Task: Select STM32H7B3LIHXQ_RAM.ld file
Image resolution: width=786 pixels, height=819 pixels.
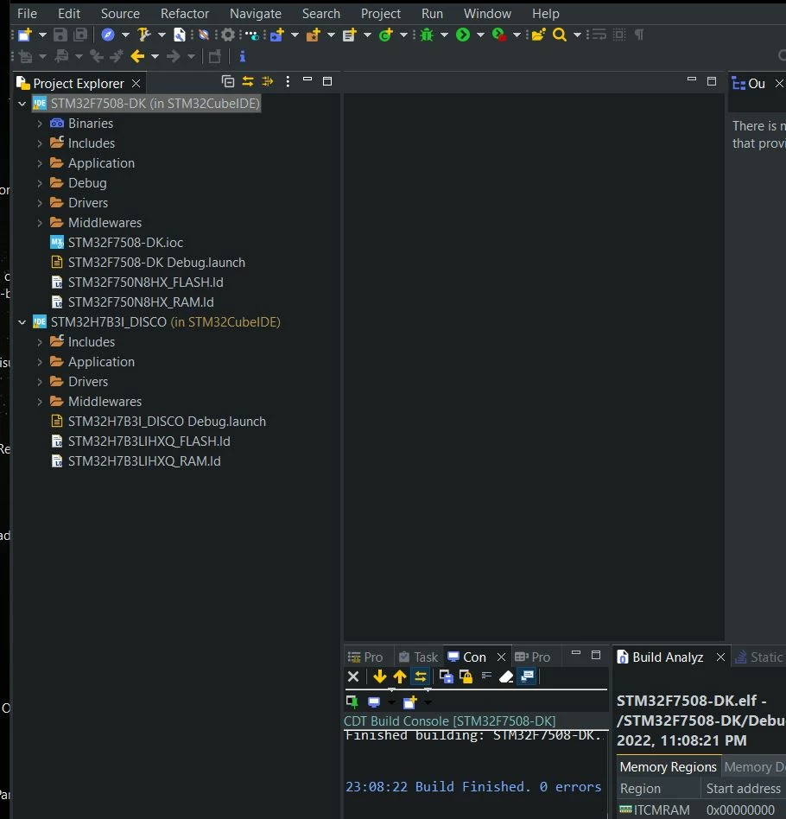Action: point(136,461)
